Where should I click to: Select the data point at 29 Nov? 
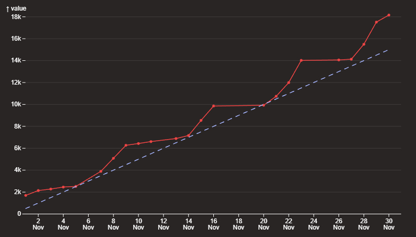tap(376, 22)
